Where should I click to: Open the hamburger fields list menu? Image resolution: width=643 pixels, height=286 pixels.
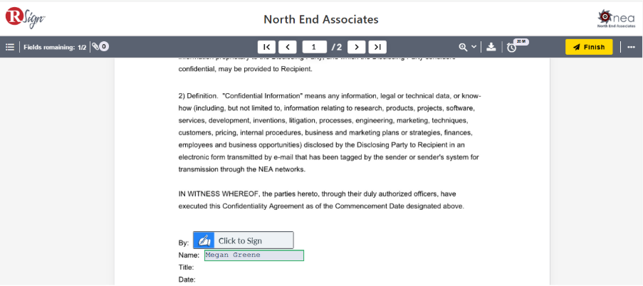click(x=10, y=47)
